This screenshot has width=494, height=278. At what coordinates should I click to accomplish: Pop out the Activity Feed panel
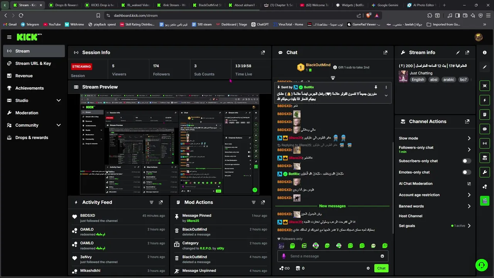(x=161, y=202)
